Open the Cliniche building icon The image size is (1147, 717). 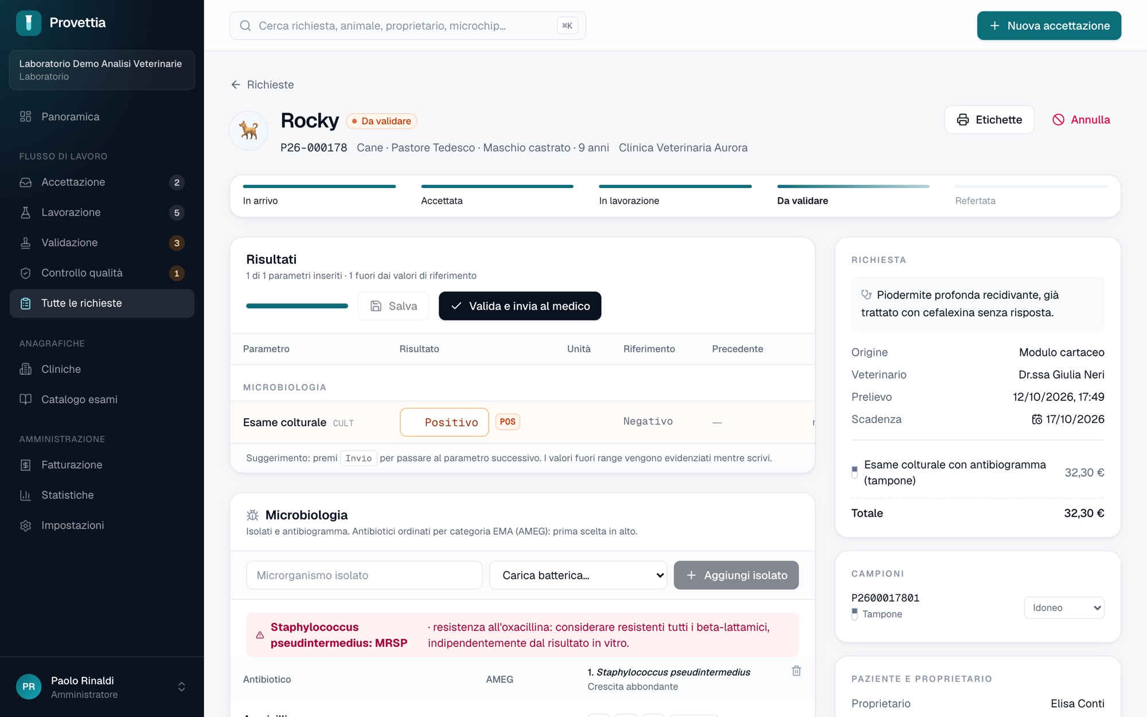click(x=25, y=369)
